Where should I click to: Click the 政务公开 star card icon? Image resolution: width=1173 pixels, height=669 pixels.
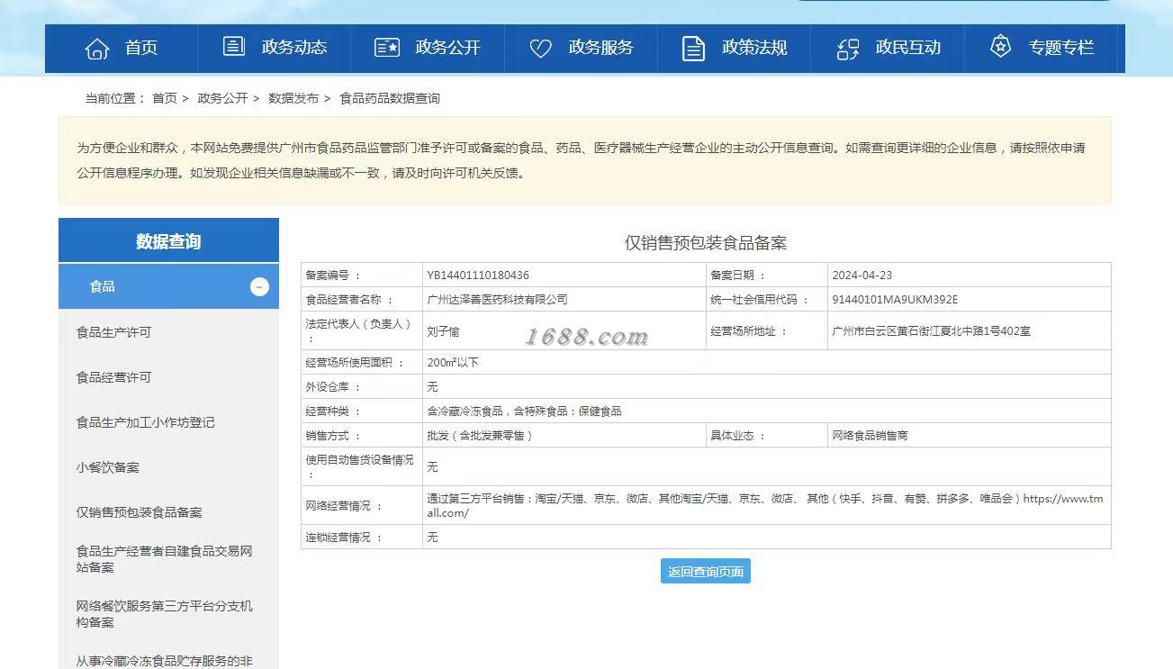pos(387,48)
